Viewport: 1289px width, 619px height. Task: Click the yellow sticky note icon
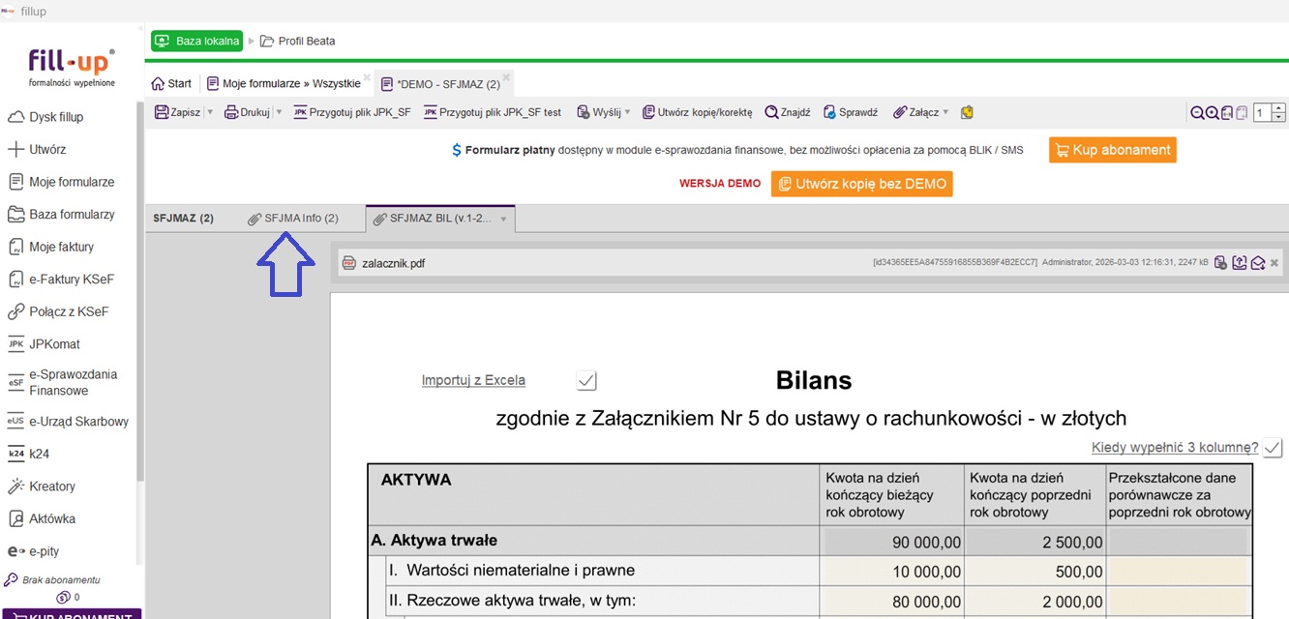(x=966, y=112)
